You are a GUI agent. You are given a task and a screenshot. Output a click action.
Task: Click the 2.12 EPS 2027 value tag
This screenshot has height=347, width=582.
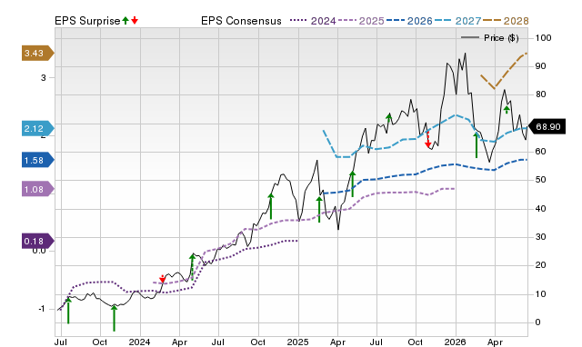(37, 129)
